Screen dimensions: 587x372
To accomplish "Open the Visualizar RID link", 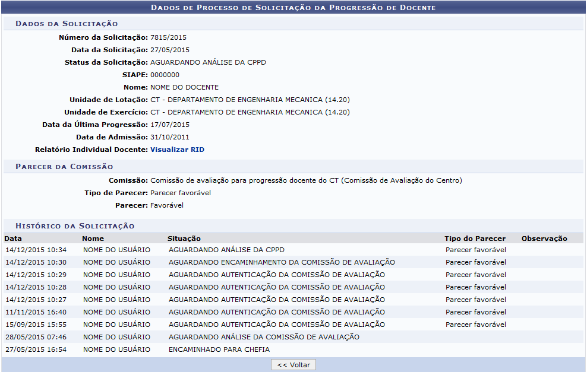I will coord(177,150).
